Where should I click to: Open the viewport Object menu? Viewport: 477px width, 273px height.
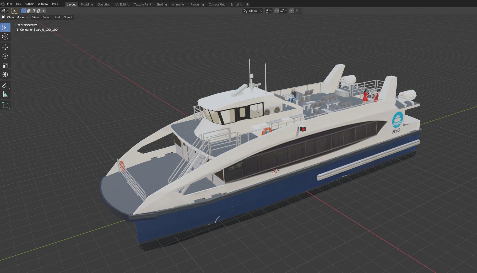point(68,17)
